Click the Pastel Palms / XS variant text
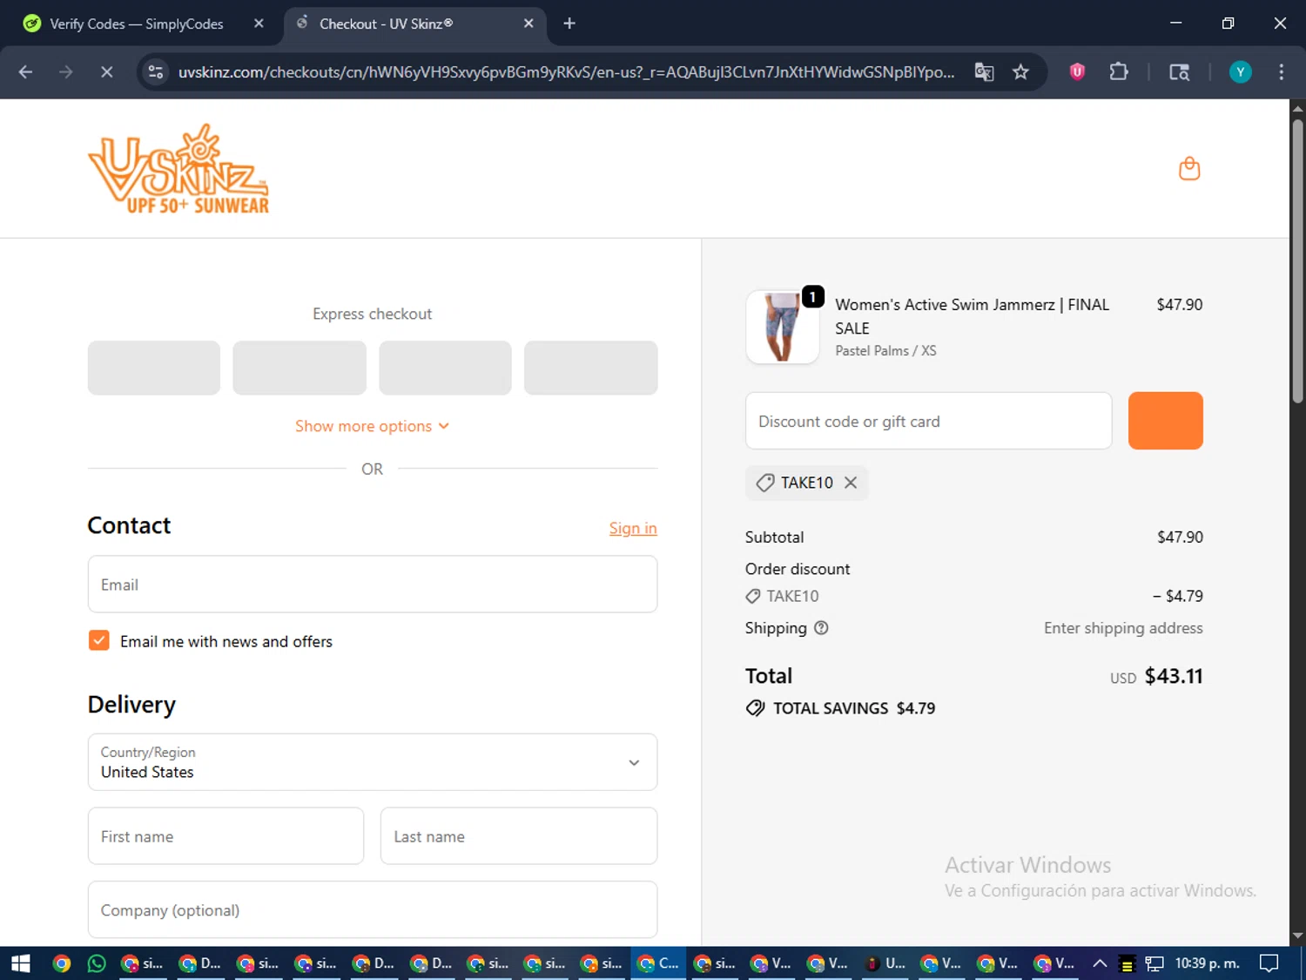 coord(885,350)
